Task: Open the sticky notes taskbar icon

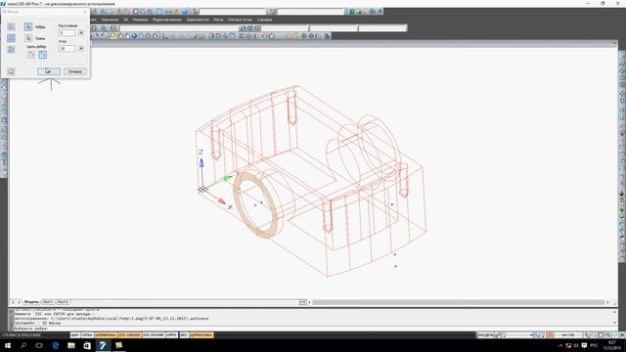Action: coord(118,345)
